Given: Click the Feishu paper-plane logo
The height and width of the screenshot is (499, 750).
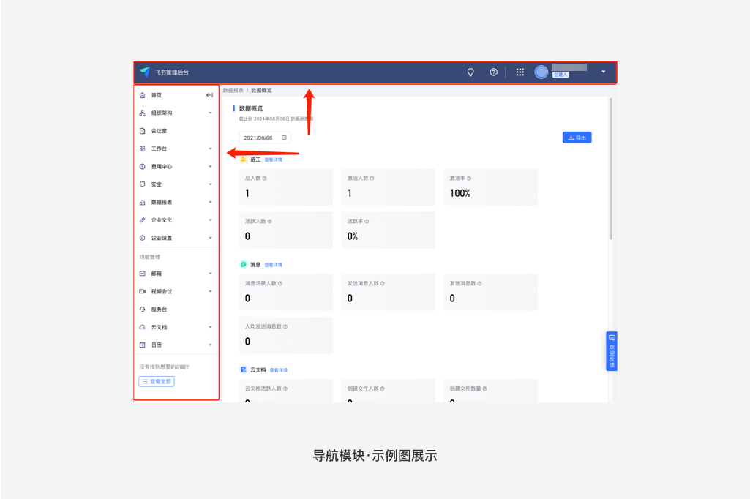Looking at the screenshot, I should (x=145, y=72).
